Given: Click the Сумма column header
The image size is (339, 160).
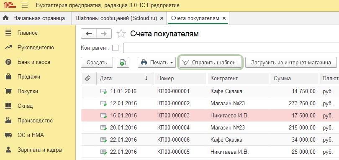Looking at the screenshot, I should pyautogui.click(x=295, y=79).
